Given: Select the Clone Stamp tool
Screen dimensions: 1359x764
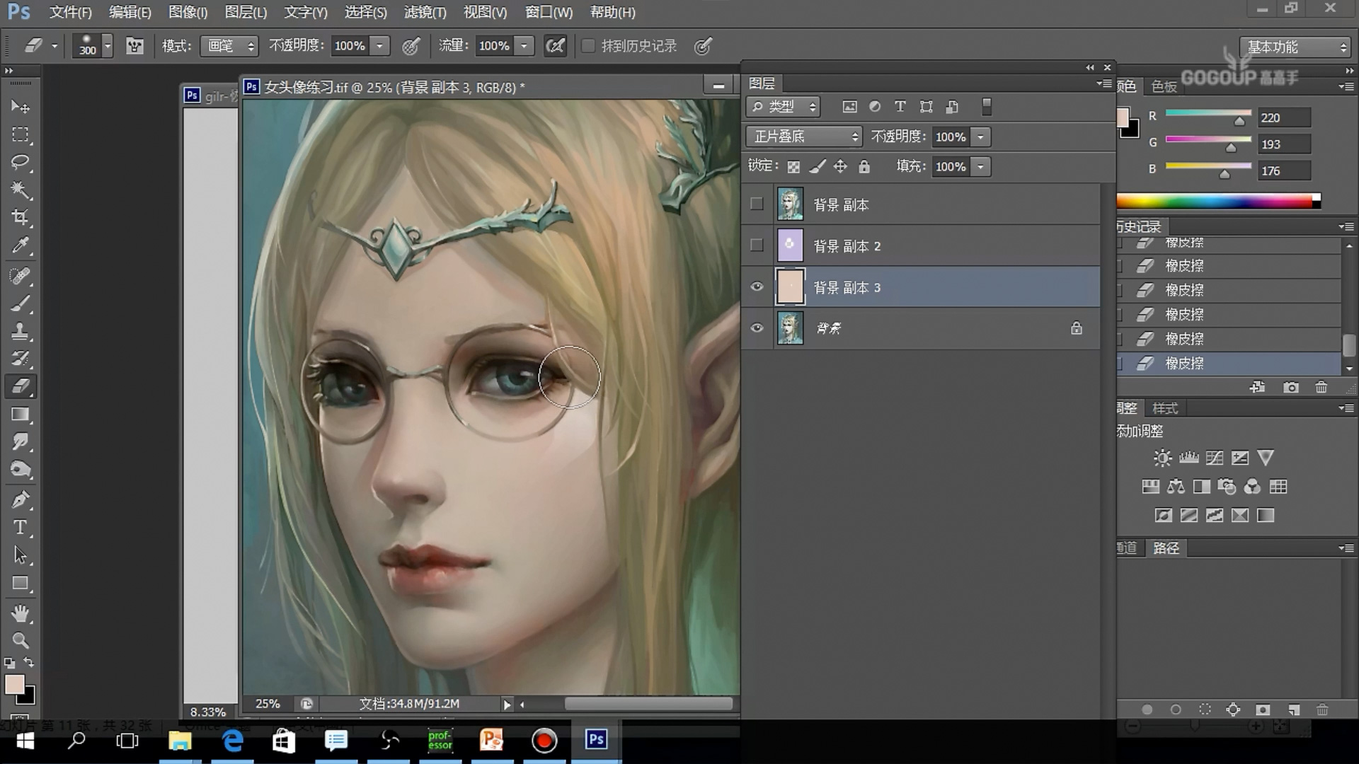Looking at the screenshot, I should click(20, 331).
